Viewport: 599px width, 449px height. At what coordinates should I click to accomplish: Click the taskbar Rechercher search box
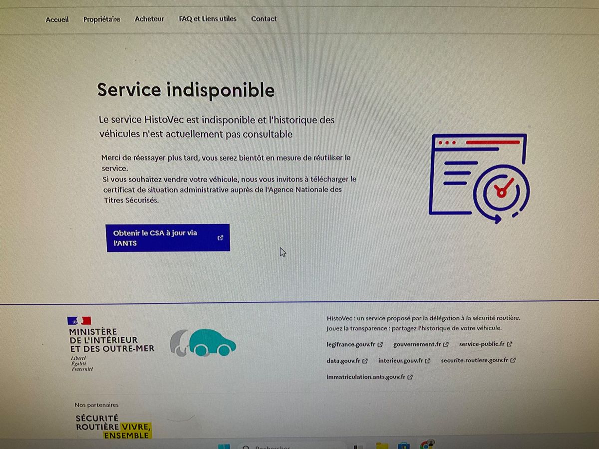pos(292,446)
